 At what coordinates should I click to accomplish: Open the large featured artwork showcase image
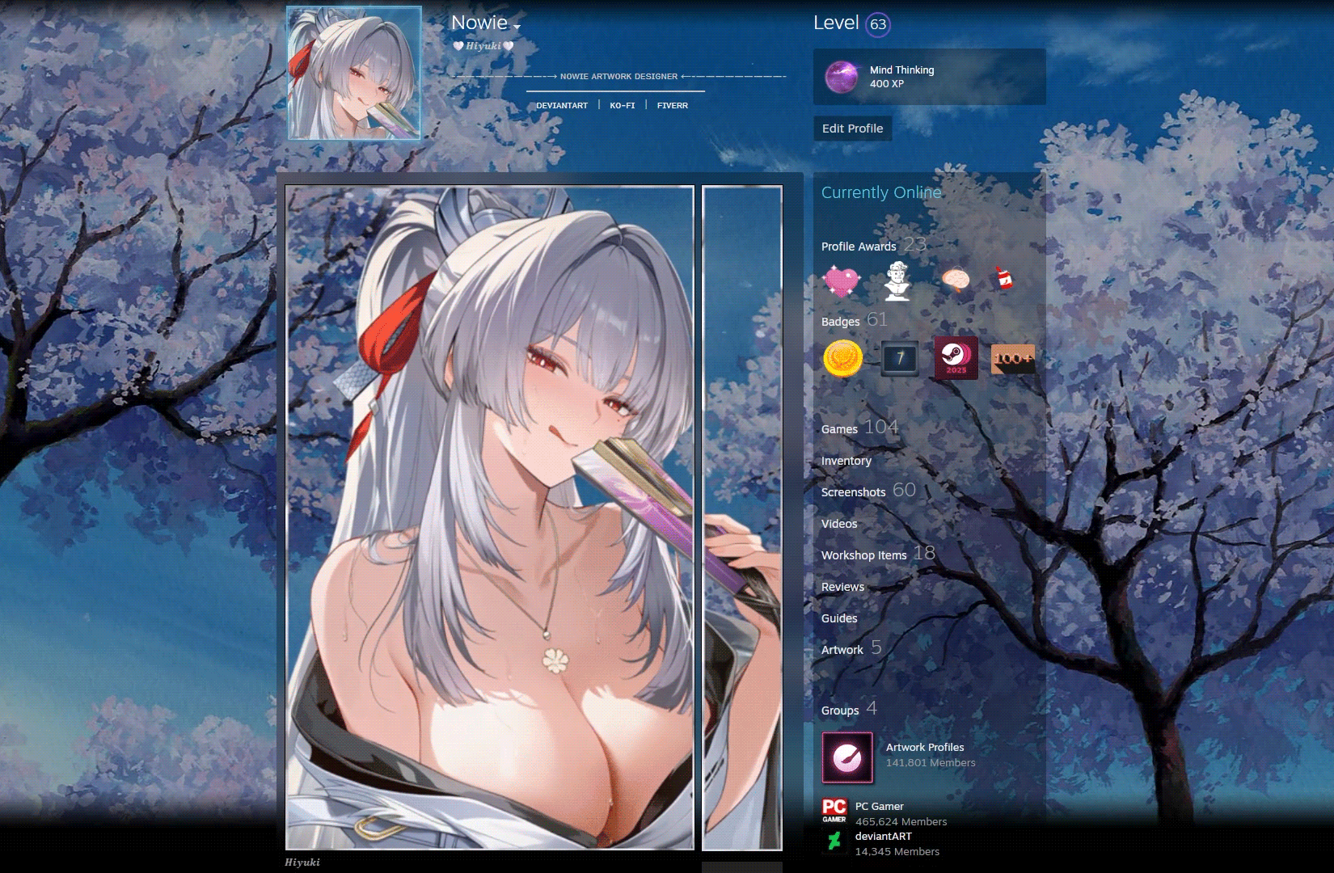490,518
